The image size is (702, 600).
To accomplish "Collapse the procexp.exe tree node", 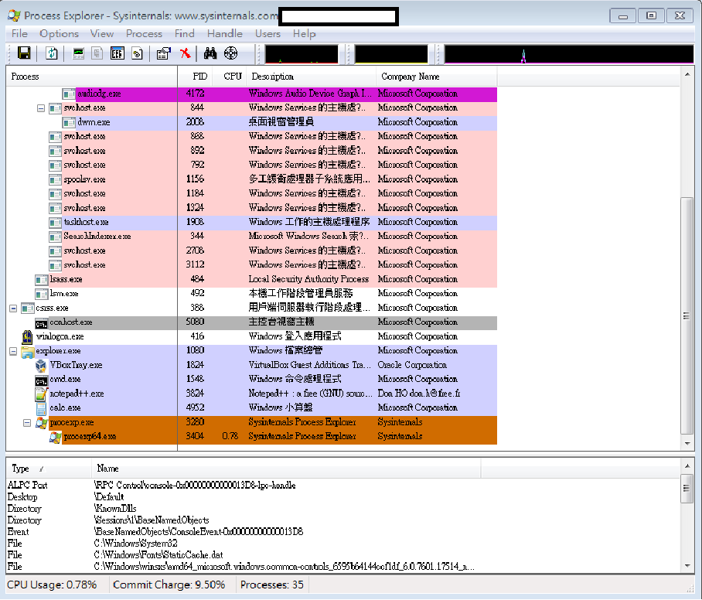I will coord(27,423).
